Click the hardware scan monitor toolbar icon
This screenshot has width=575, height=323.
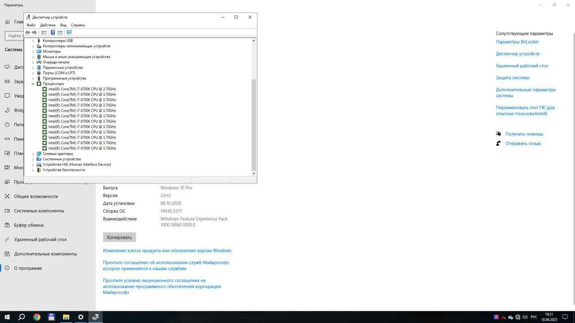point(69,32)
